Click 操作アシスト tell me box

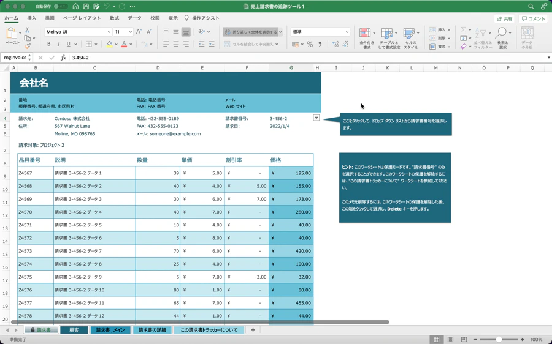pyautogui.click(x=202, y=18)
